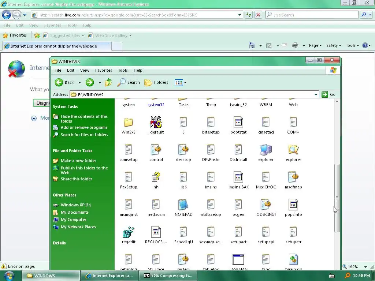Screen dimensions: 375x281
Task: Click Make a new folder link
Action: pos(78,161)
